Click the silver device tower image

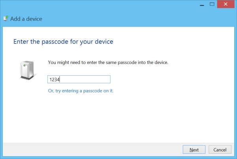point(28,70)
